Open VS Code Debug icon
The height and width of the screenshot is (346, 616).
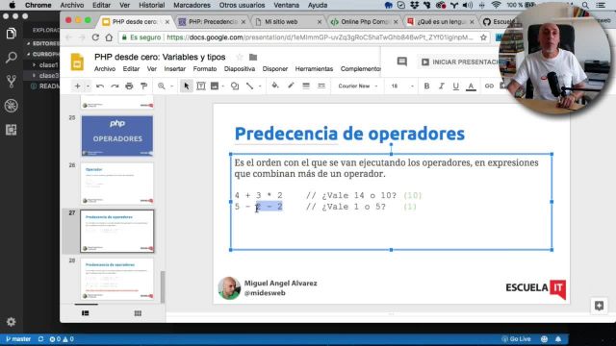[x=11, y=106]
